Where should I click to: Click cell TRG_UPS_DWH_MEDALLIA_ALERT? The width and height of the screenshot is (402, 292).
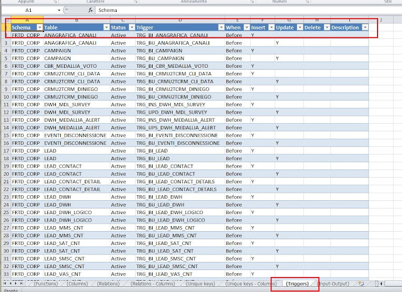pos(180,127)
